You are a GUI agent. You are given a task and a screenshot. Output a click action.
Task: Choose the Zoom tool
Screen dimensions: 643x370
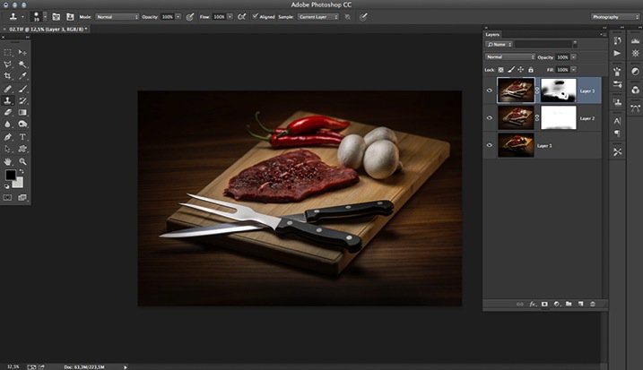click(22, 161)
